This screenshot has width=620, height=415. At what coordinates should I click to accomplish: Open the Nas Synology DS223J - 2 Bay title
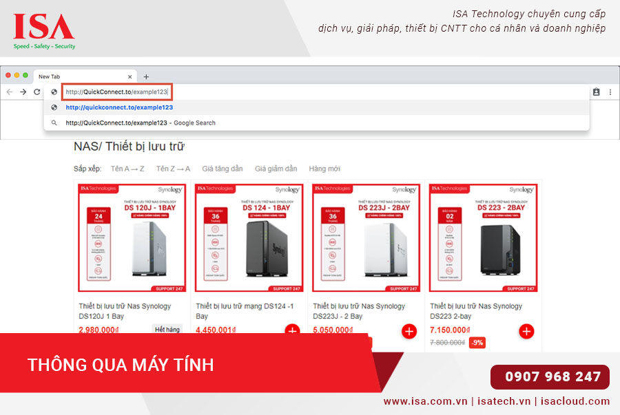click(359, 311)
